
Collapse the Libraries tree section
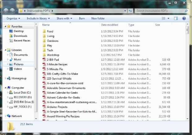click(x=5, y=50)
